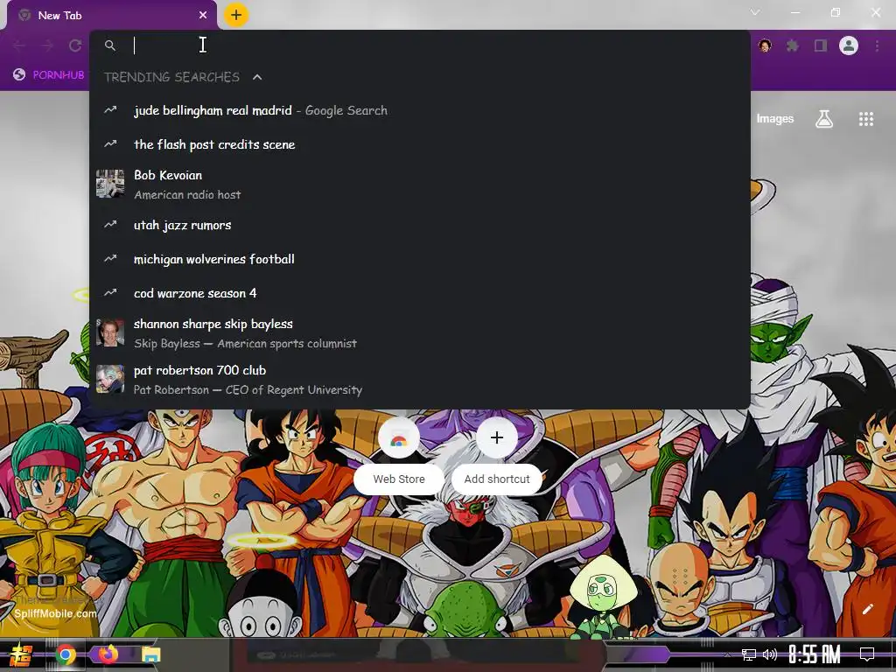Open Chrome three-dot menu
This screenshot has height=672, width=896.
pos(877,45)
